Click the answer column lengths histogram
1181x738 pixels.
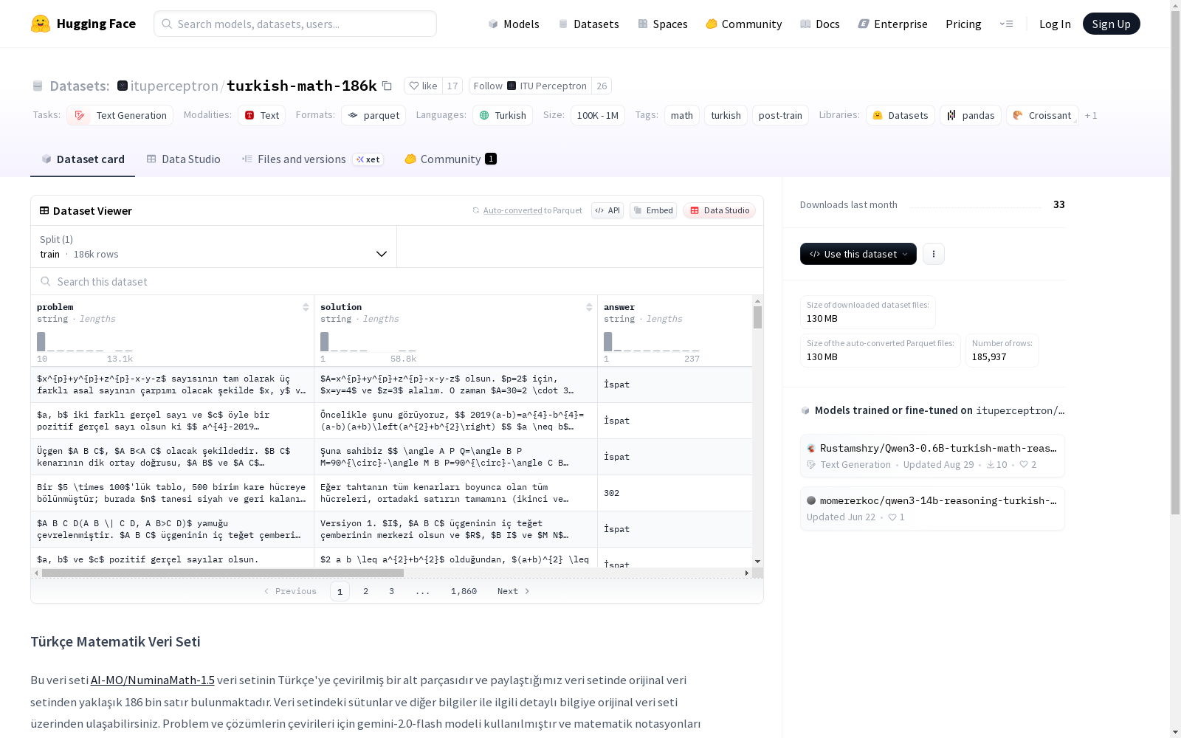(652, 342)
